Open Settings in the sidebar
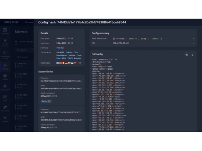The width and height of the screenshot is (202, 151). 5,119
